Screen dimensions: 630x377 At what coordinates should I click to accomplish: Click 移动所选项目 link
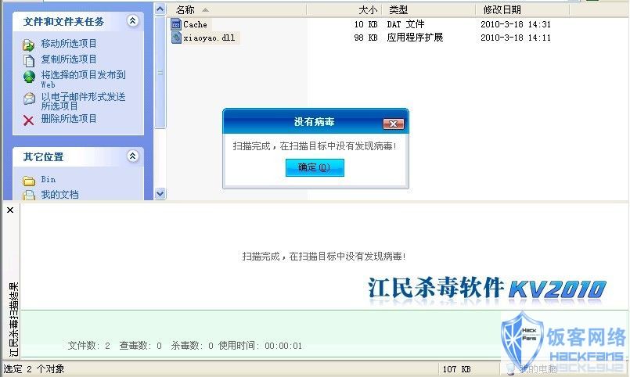tap(69, 43)
